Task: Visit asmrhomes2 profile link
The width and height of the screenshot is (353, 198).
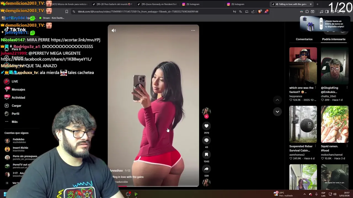Action: coord(297,155)
